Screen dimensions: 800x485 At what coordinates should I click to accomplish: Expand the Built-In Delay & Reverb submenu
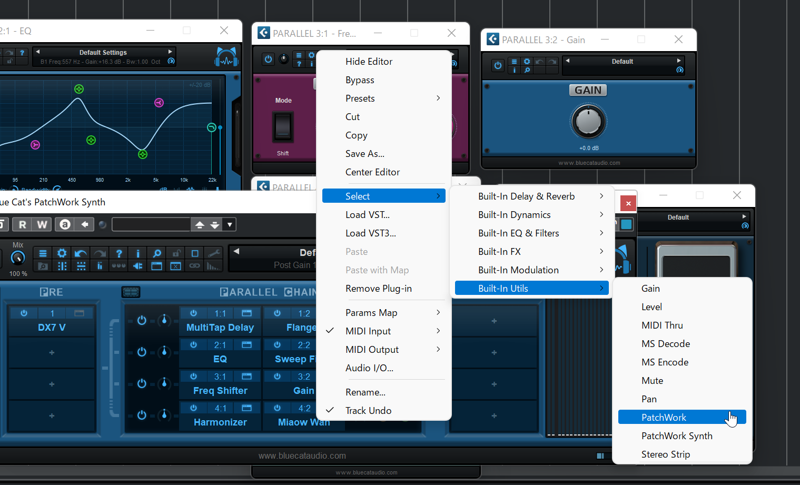(532, 196)
